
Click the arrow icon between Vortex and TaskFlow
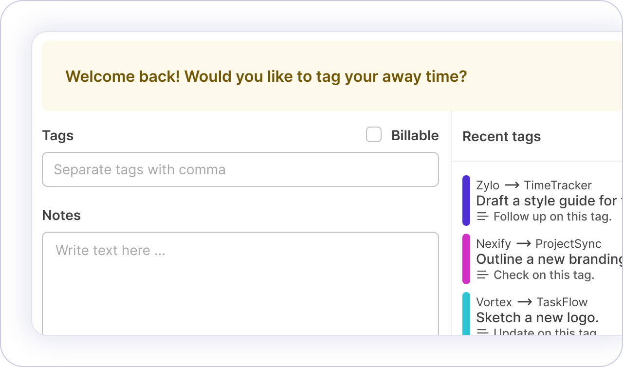(524, 302)
